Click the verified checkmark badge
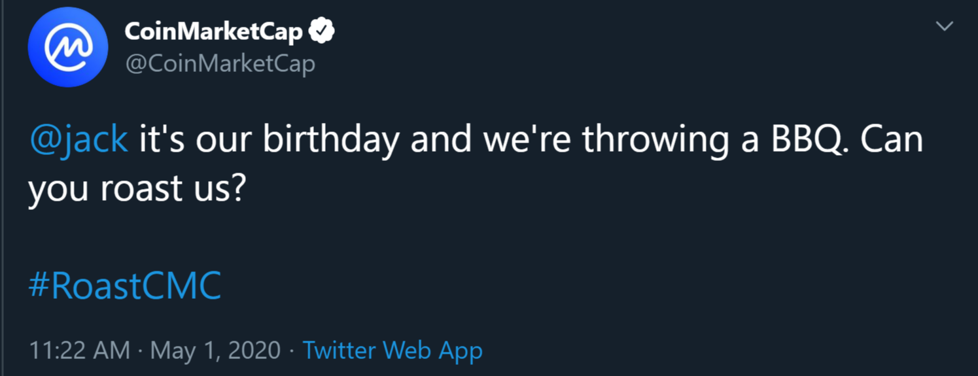The image size is (978, 376). (x=322, y=31)
